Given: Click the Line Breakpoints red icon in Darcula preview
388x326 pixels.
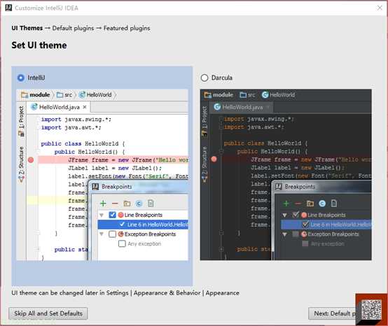Looking at the screenshot, I should [x=304, y=215].
